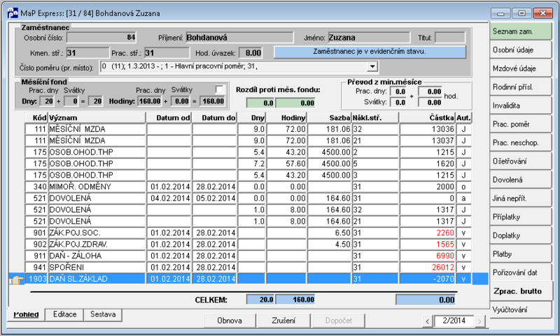
Task: Go to next month arrow beside 2/2014
Action: (479, 321)
